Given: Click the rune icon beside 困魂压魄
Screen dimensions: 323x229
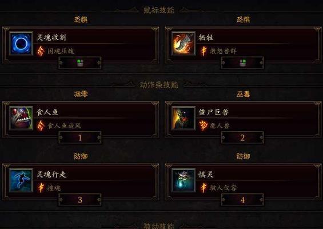Looking at the screenshot, I should click(41, 51).
